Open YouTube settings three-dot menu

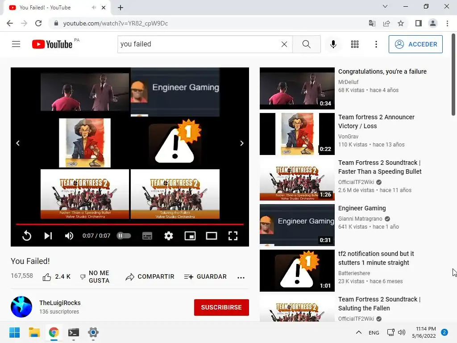[376, 44]
